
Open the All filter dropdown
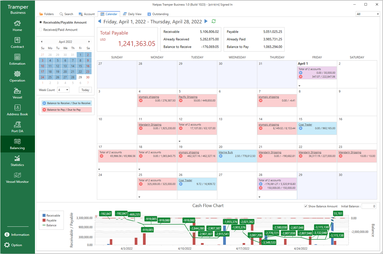pos(368,14)
